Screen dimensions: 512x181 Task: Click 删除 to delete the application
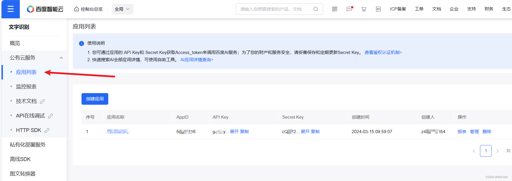click(487, 132)
